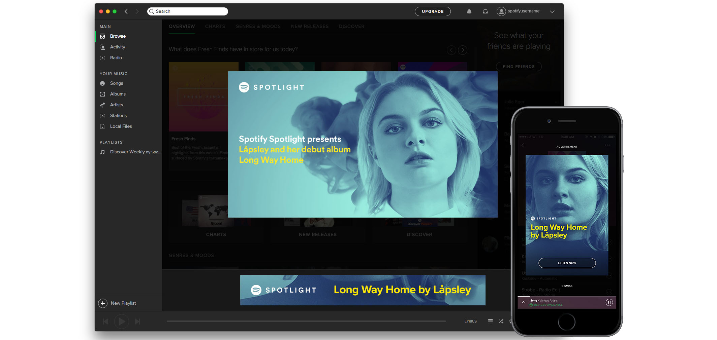Navigate back with the left chevron

(x=126, y=11)
